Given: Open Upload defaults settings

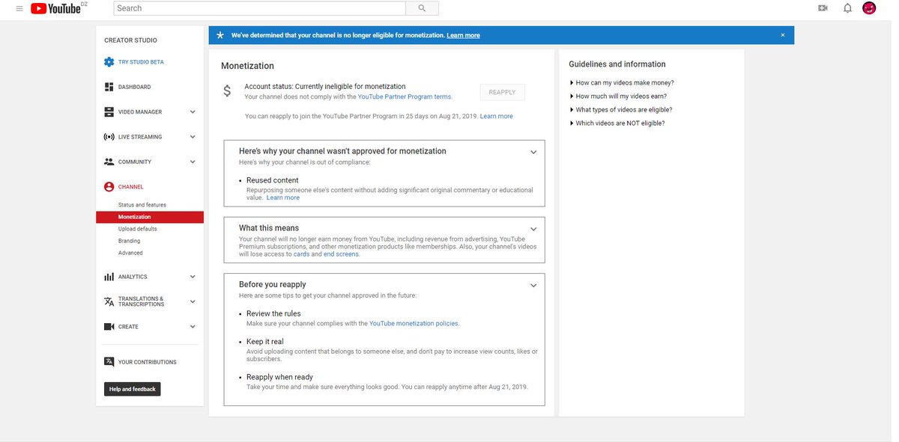Looking at the screenshot, I should click(x=138, y=229).
